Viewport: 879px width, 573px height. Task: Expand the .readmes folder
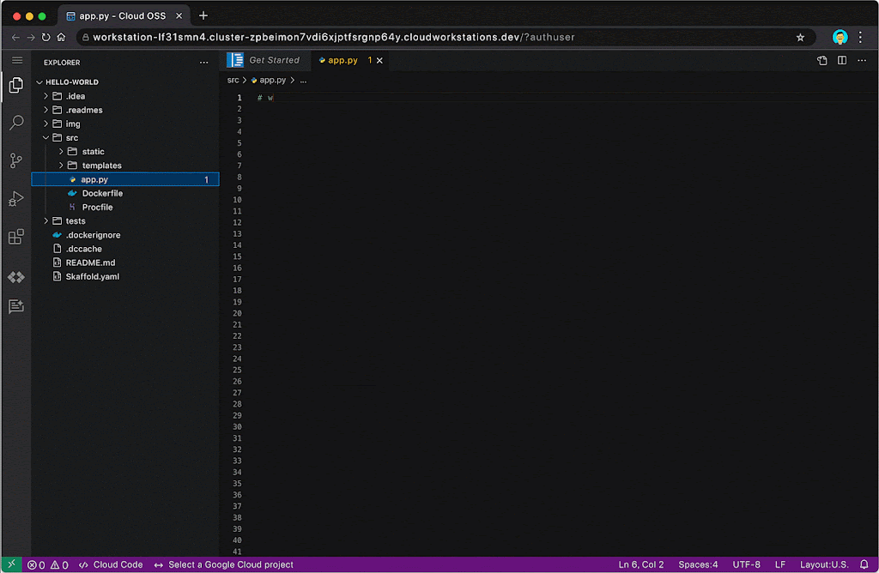click(46, 111)
